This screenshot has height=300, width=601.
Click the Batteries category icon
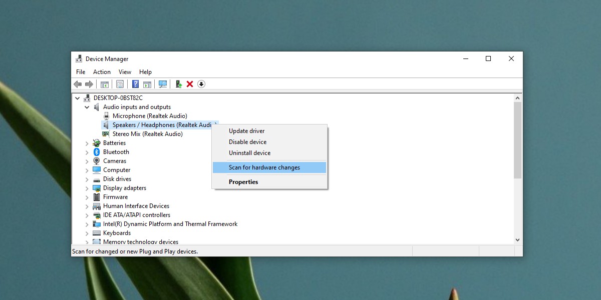pyautogui.click(x=97, y=143)
